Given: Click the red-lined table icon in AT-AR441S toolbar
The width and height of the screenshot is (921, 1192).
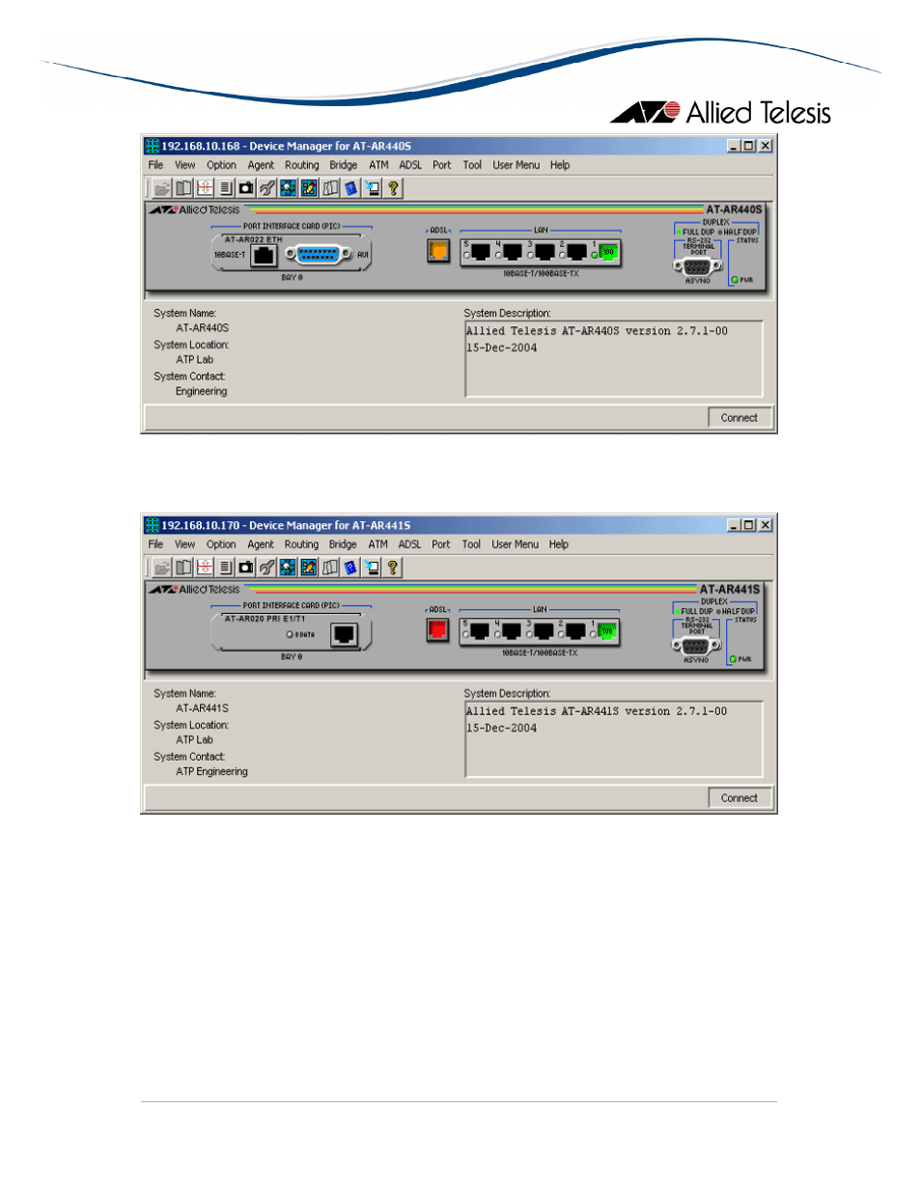Looking at the screenshot, I should [205, 568].
